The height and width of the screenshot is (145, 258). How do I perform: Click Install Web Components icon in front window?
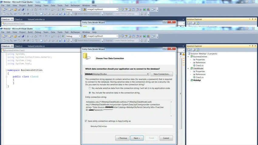pos(76,40)
